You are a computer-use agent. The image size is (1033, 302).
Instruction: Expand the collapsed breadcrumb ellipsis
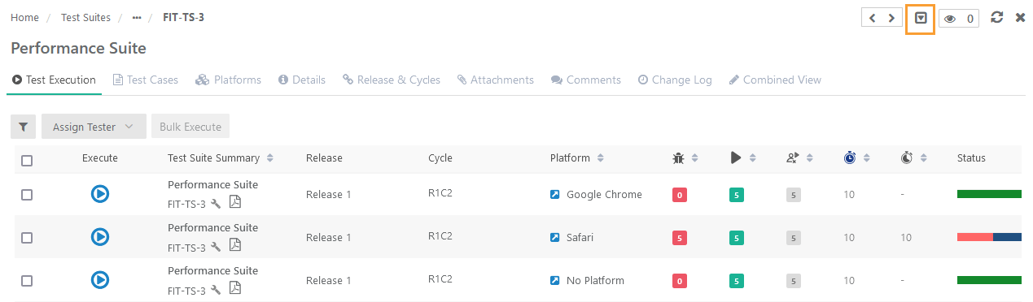[137, 17]
